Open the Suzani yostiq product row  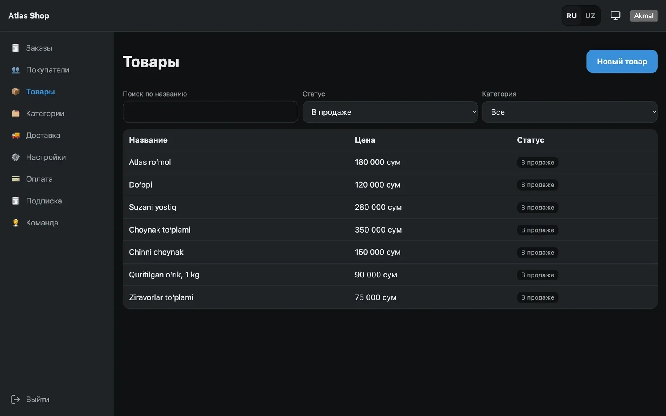[x=390, y=207]
